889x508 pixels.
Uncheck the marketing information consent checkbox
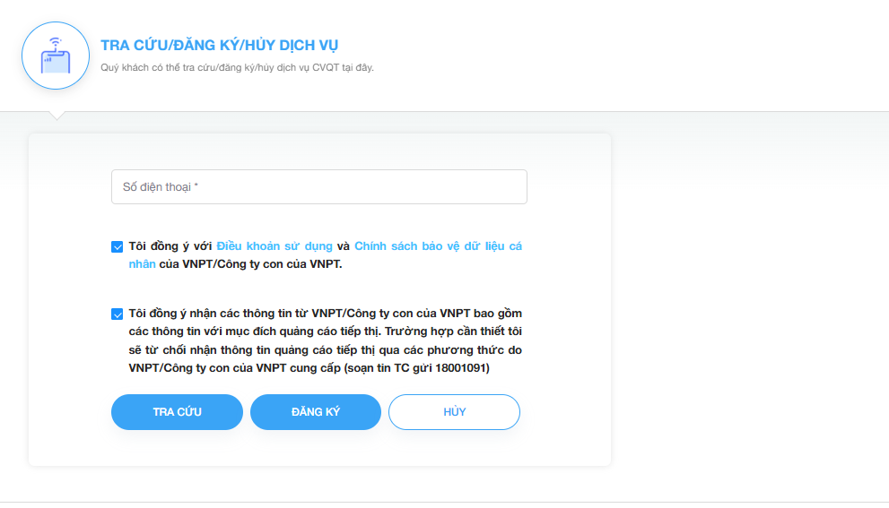118,314
